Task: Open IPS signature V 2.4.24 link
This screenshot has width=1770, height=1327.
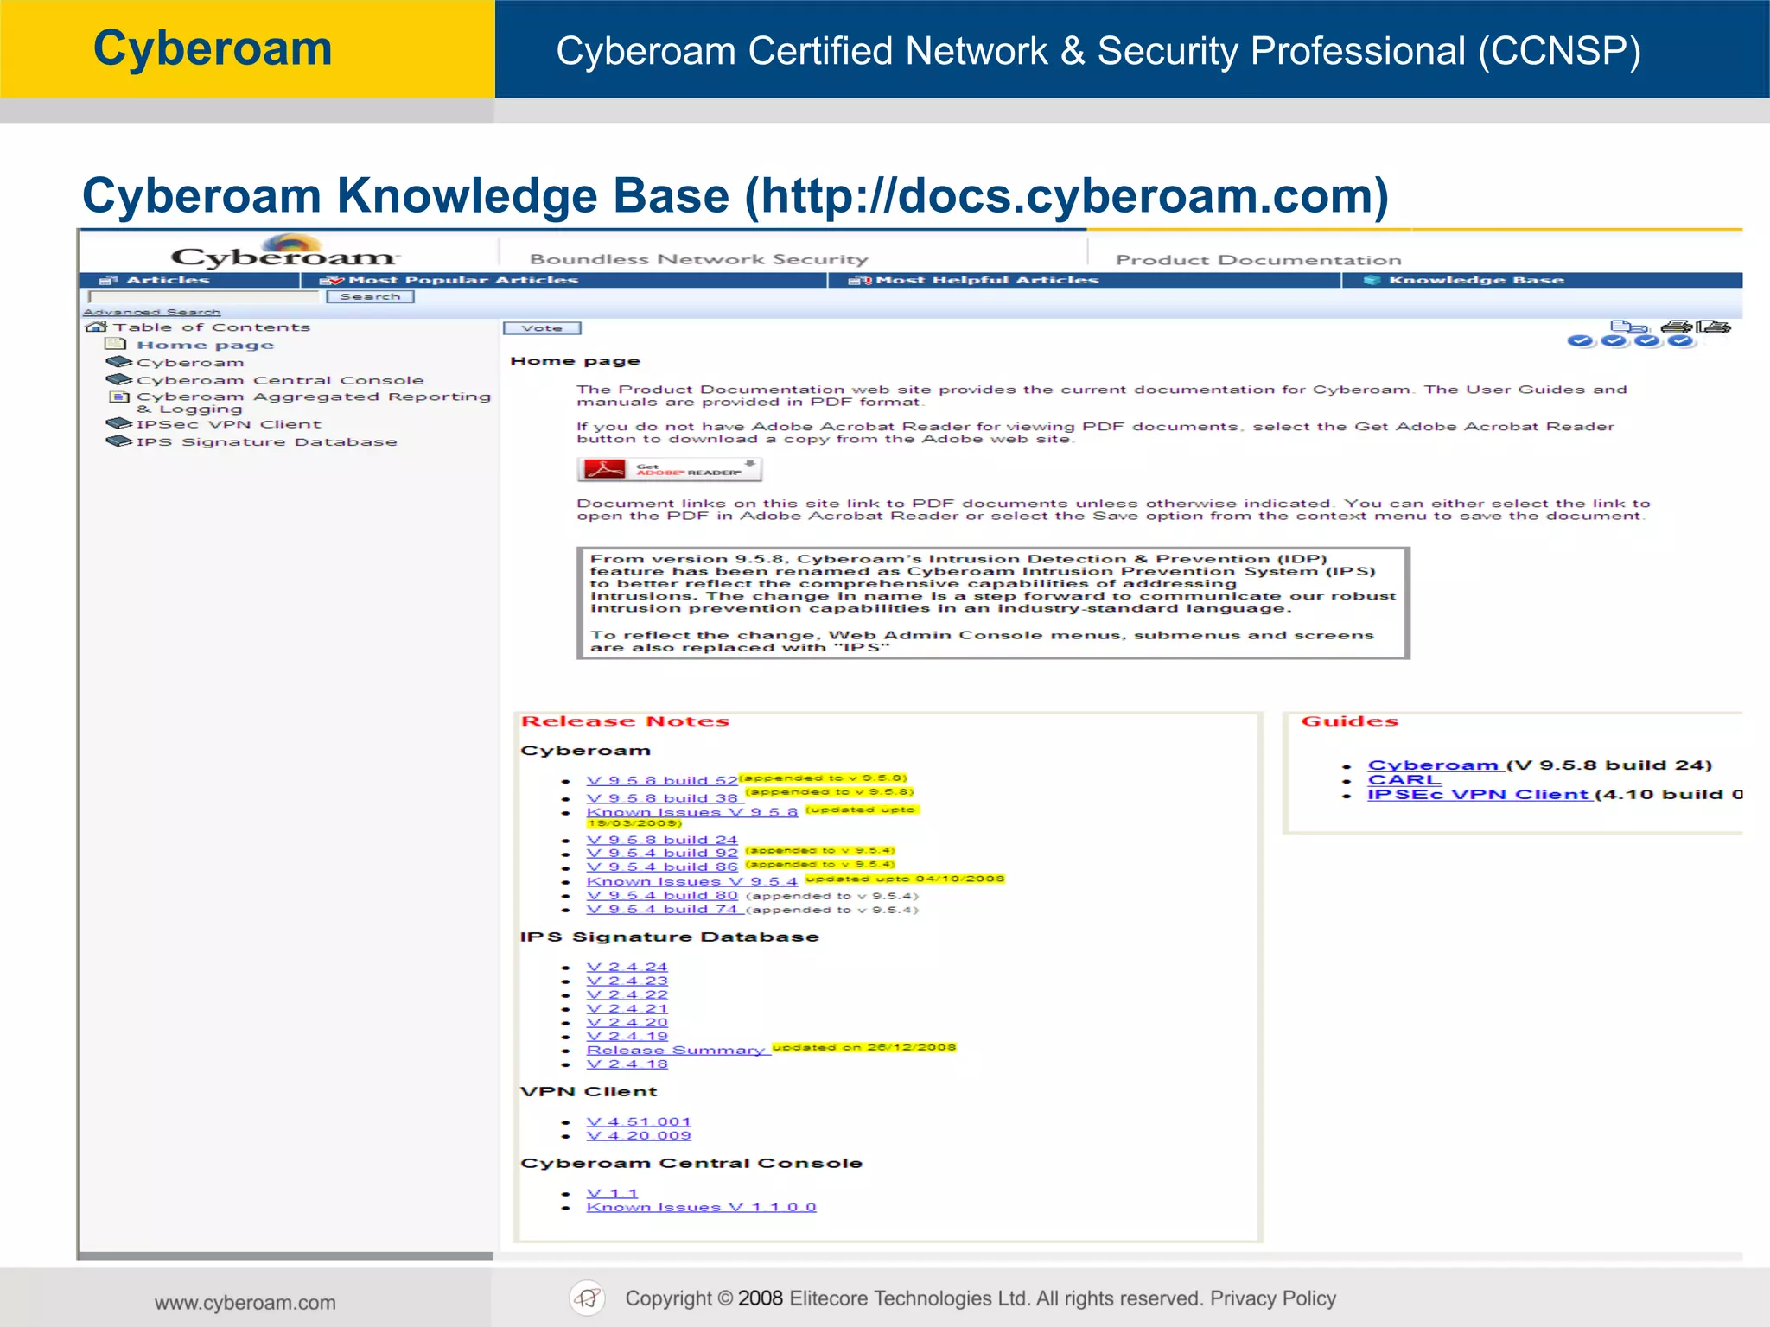Action: [x=627, y=967]
